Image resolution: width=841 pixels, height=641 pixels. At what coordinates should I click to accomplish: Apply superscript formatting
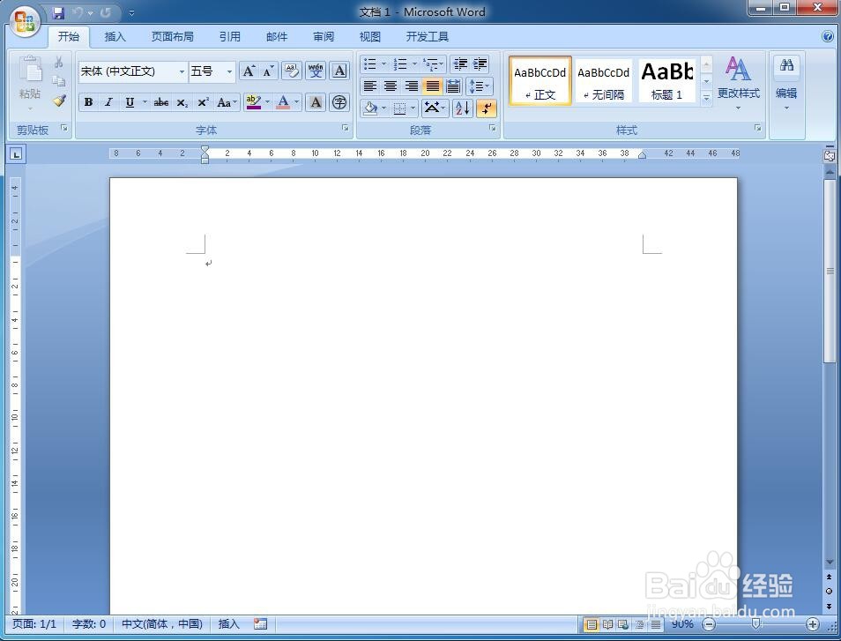point(203,102)
